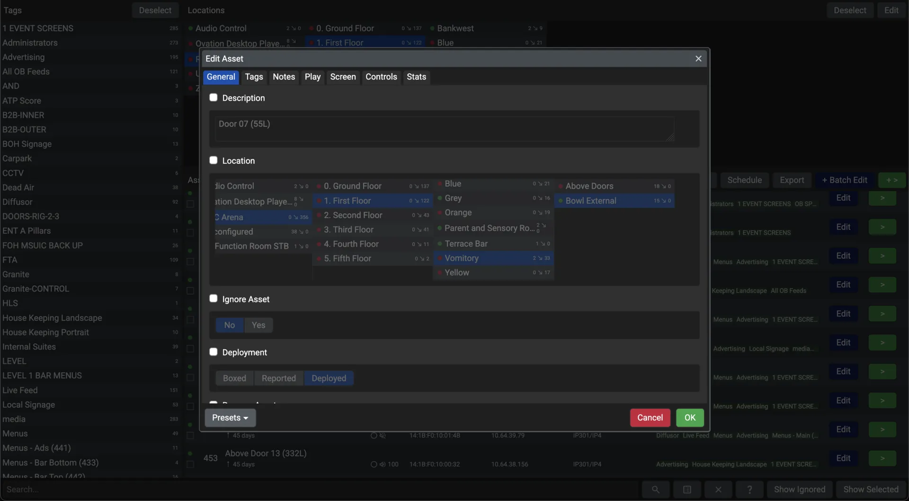The image size is (909, 501).
Task: Select 5. Fifth Floor location
Action: click(x=373, y=259)
